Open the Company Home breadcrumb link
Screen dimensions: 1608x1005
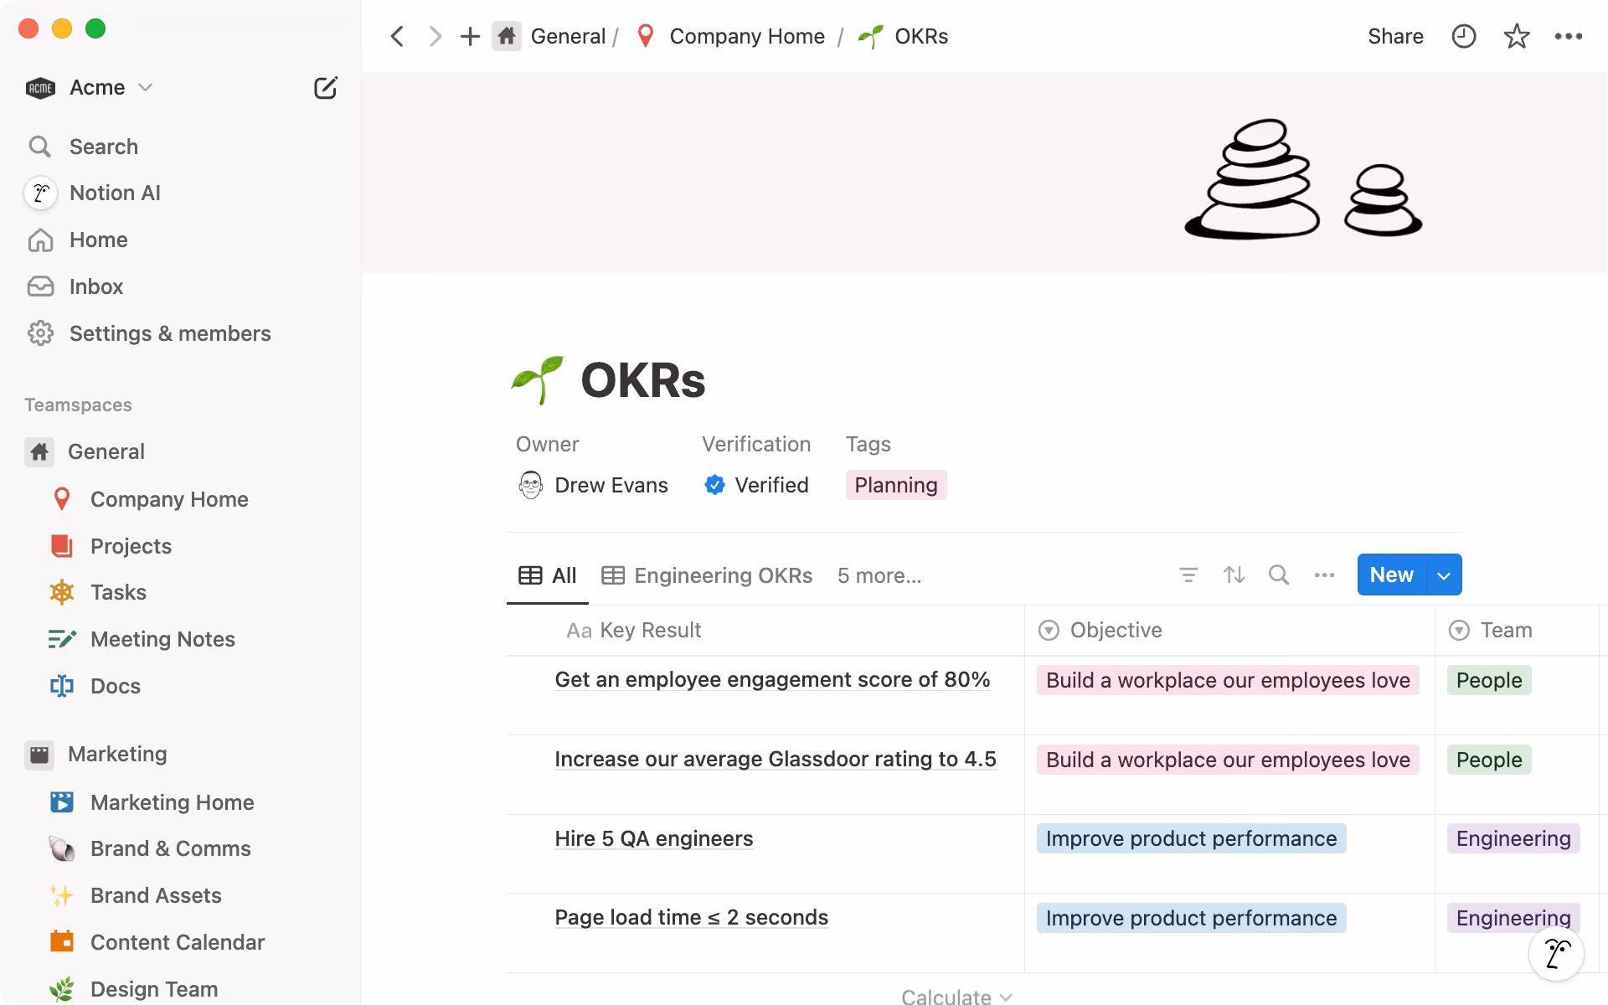(x=747, y=36)
